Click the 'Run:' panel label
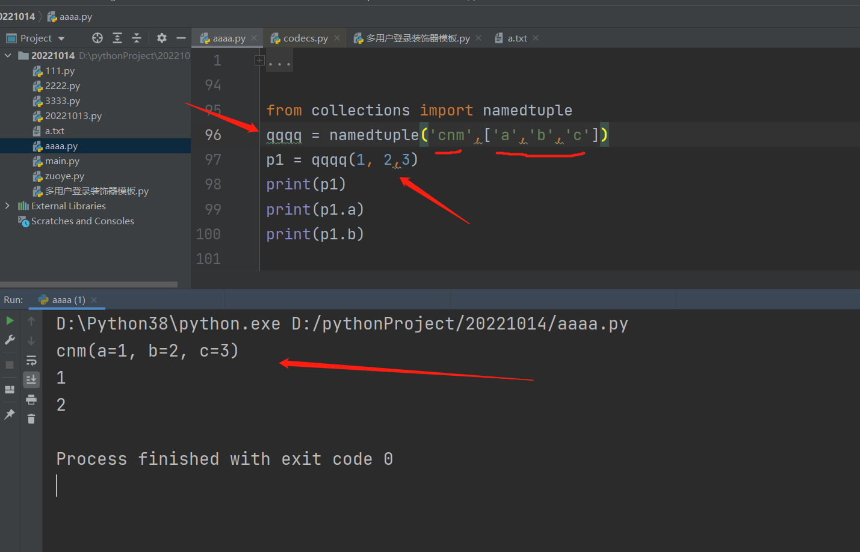 [13, 299]
